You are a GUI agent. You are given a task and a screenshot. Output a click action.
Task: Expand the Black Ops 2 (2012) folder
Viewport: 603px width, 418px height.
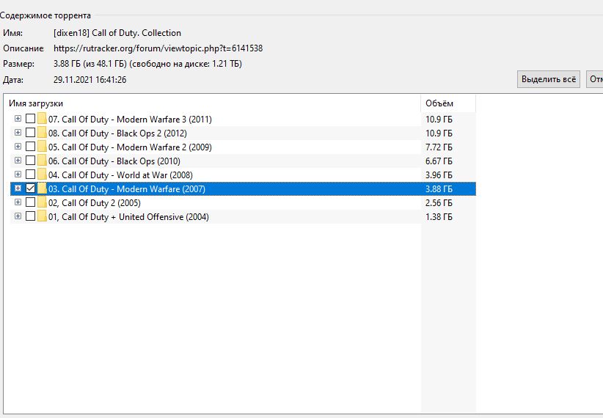(x=18, y=133)
